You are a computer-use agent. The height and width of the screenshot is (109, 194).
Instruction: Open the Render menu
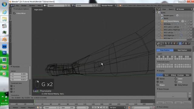pos(24,5)
